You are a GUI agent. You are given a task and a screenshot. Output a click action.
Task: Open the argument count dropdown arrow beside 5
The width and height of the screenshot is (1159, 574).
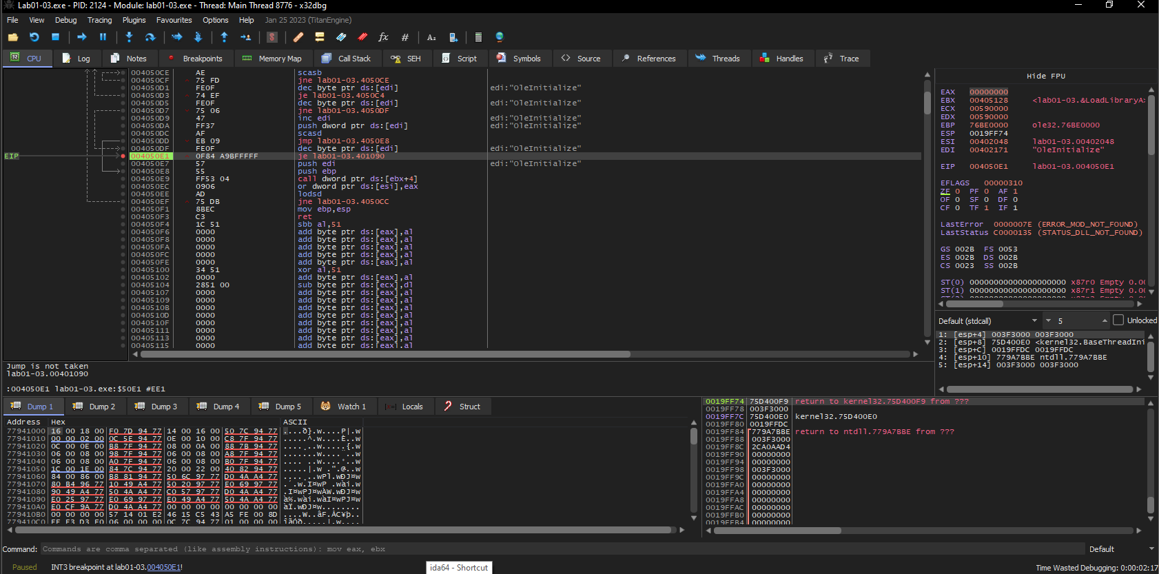point(1048,320)
